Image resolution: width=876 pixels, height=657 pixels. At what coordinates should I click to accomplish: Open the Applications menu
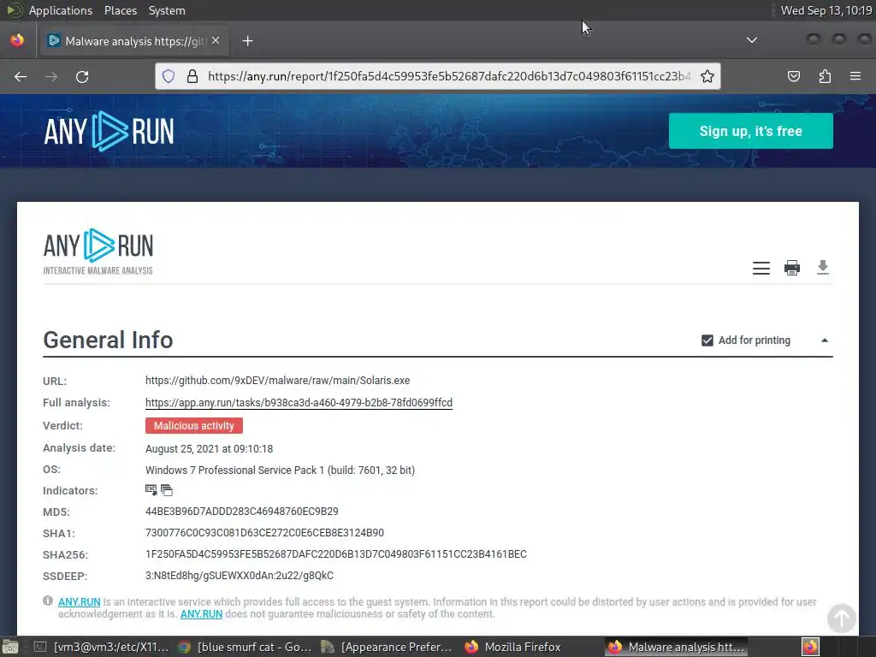61,10
